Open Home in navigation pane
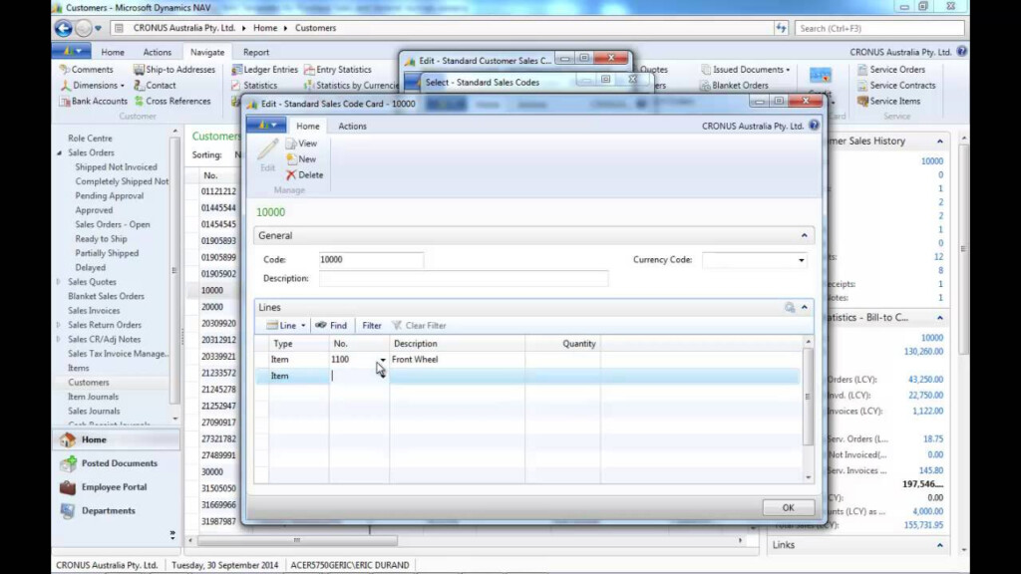This screenshot has height=574, width=1021. (x=116, y=439)
